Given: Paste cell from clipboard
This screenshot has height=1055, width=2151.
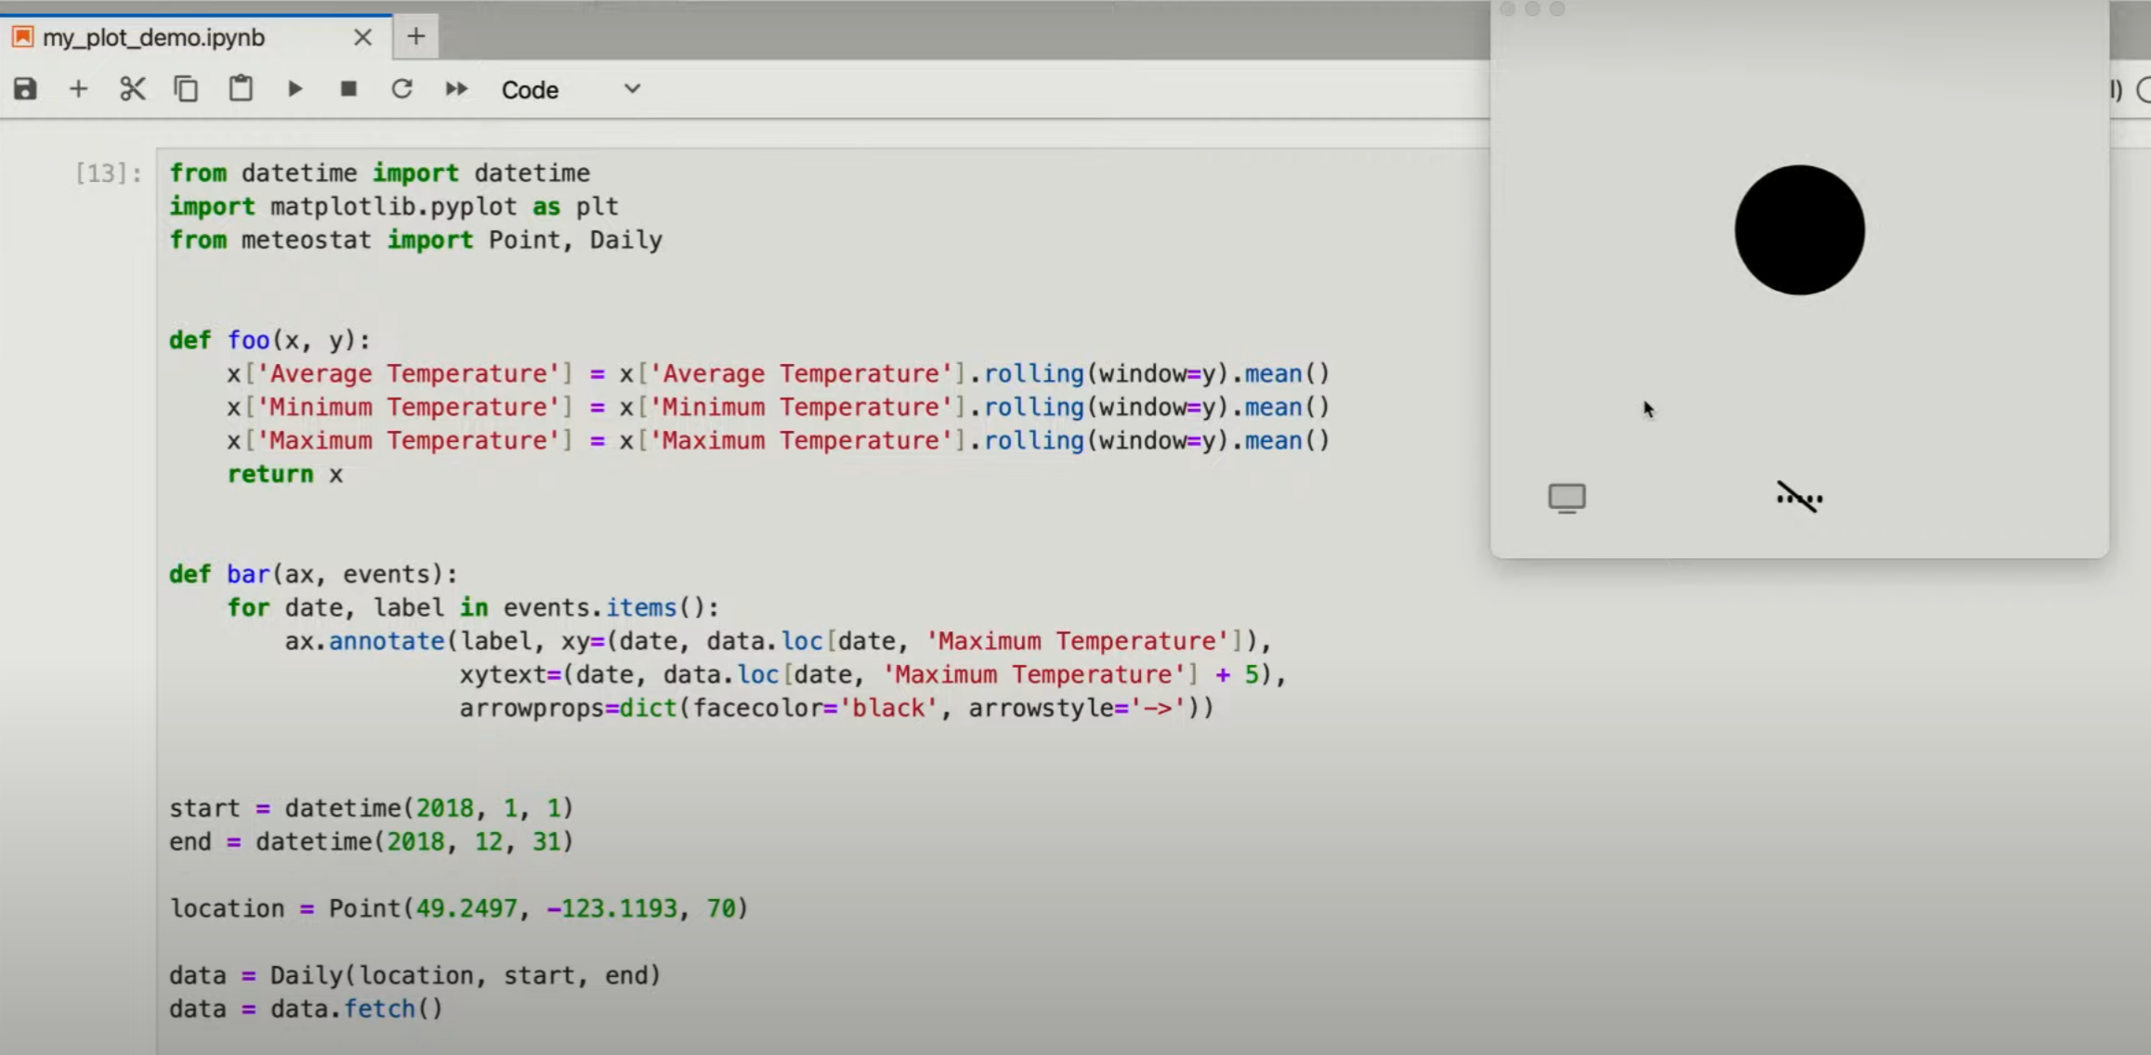Looking at the screenshot, I should [x=241, y=89].
